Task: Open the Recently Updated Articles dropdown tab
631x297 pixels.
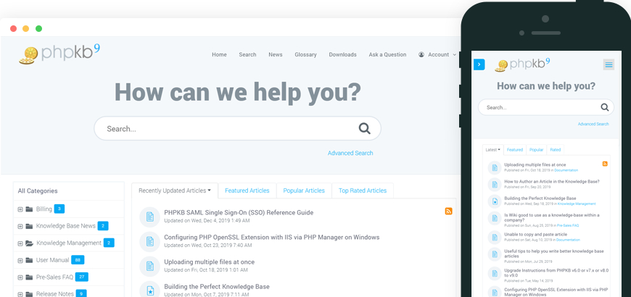Action: (x=175, y=191)
